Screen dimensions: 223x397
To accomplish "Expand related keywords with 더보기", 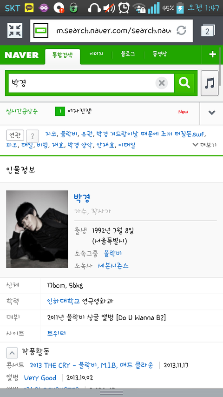I will point(204,145).
